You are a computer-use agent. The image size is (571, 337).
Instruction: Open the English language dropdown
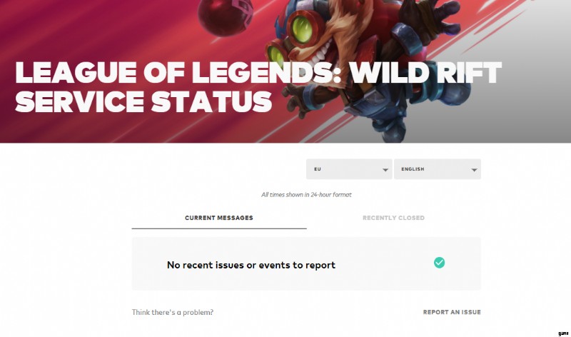(x=438, y=169)
